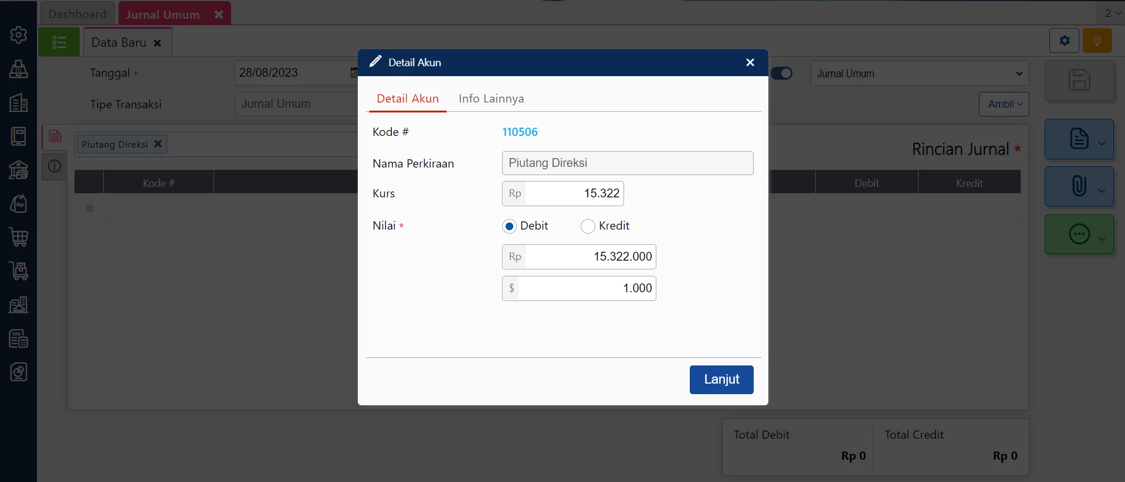
Task: Click the bank building icon in sidebar
Action: [19, 170]
